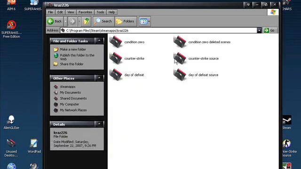Click the day of defeat source folder name
This screenshot has height=169, width=301.
click(203, 75)
